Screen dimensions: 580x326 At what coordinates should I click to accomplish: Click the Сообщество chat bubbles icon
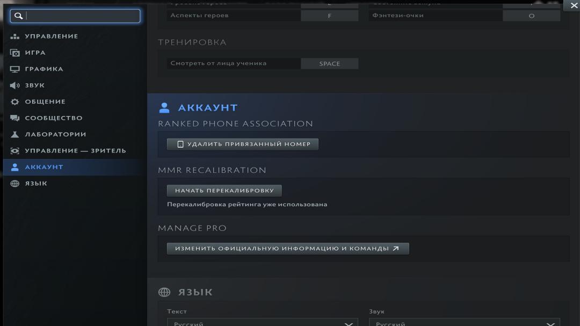[15, 118]
